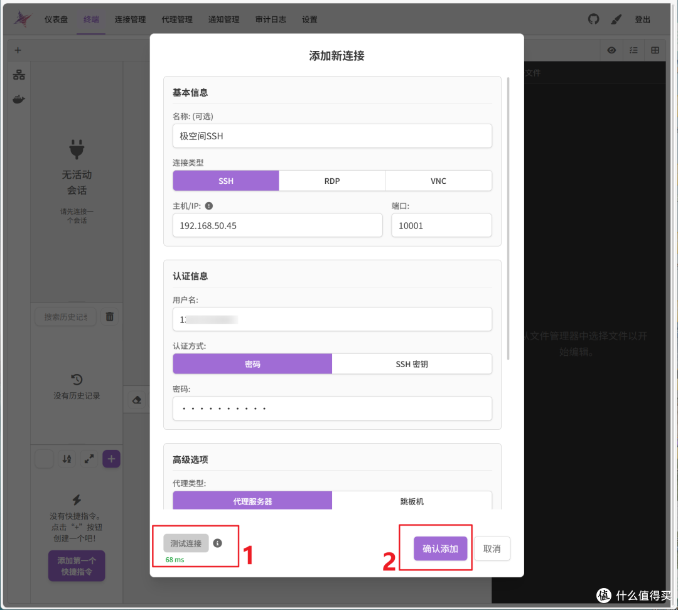
Task: Open 代理管理 in the navigation bar
Action: point(177,19)
